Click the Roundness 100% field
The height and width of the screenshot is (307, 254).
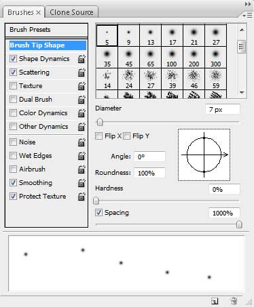coord(149,173)
